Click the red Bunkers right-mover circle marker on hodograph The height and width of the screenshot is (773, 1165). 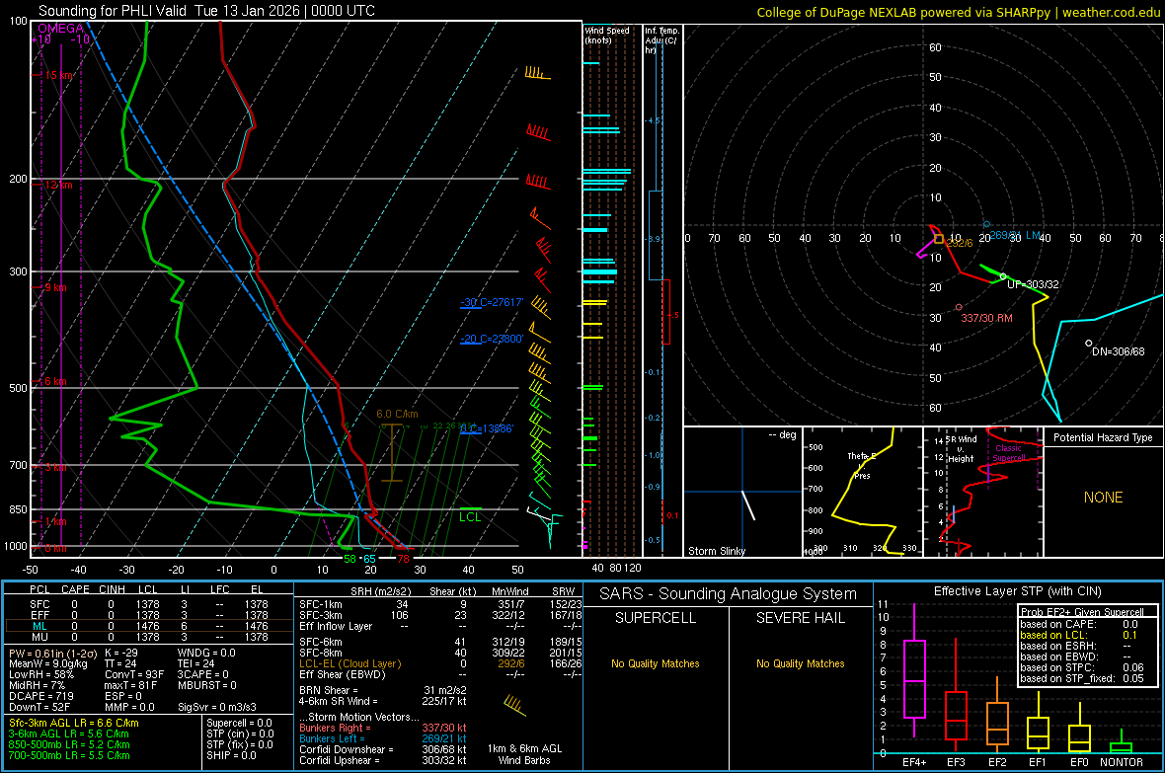point(959,307)
